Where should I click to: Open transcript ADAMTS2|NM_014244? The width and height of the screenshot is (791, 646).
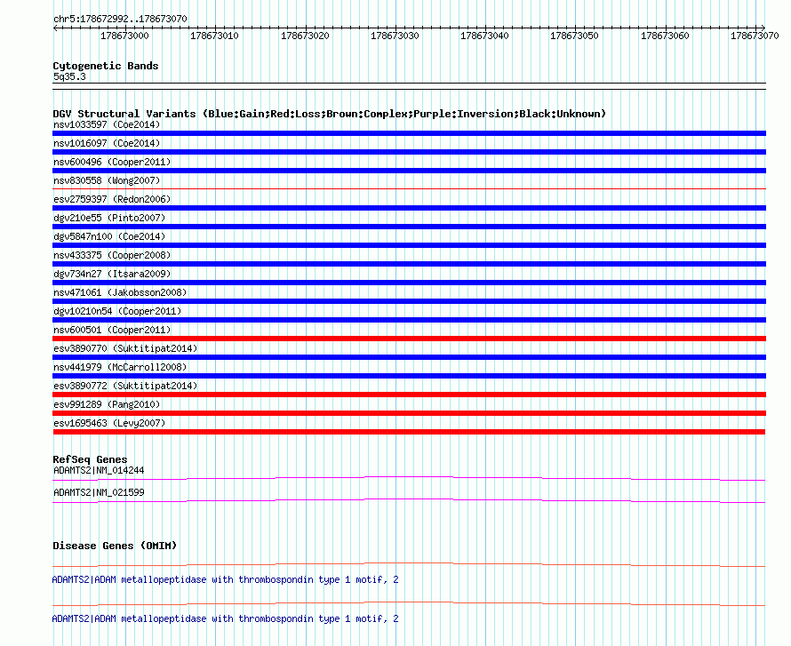[x=99, y=471]
